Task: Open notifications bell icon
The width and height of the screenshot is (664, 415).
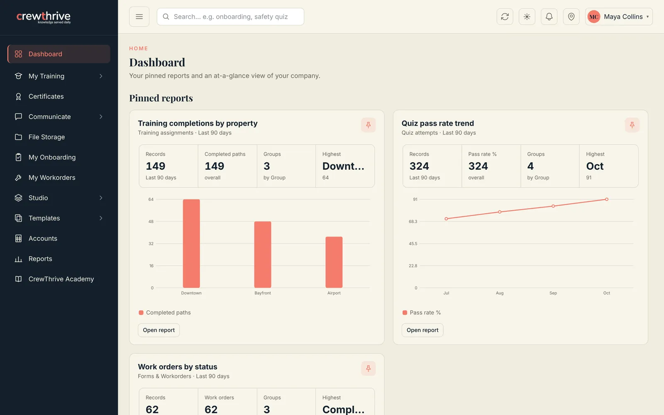Action: pos(549,17)
